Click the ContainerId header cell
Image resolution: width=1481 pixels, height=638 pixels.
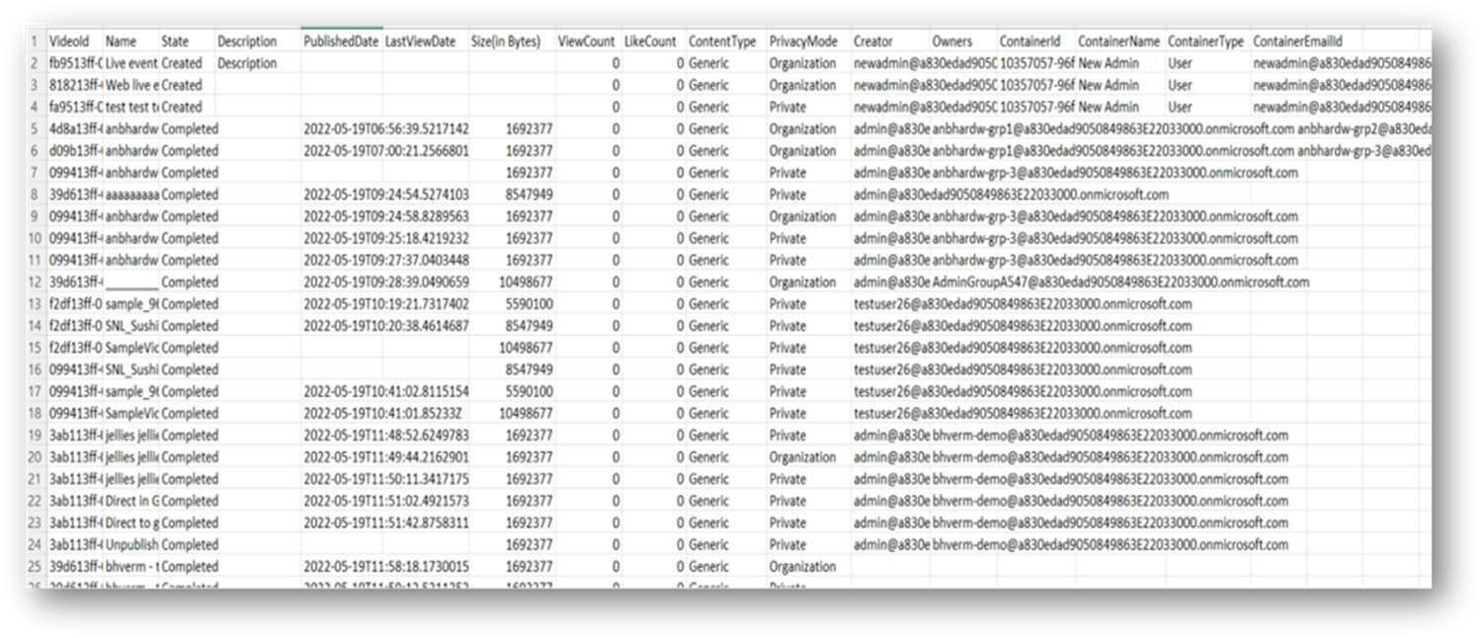(x=1036, y=41)
